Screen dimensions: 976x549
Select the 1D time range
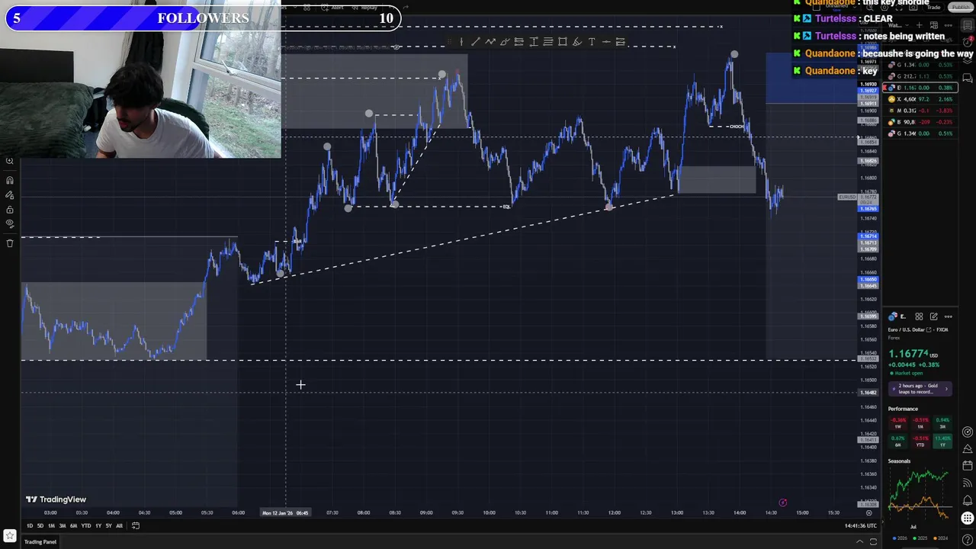click(x=30, y=525)
